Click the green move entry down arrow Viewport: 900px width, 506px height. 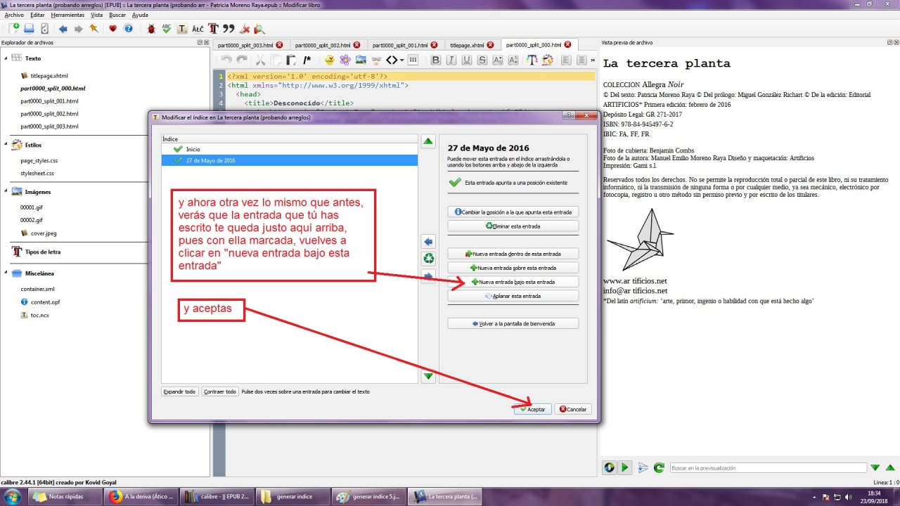coord(428,377)
